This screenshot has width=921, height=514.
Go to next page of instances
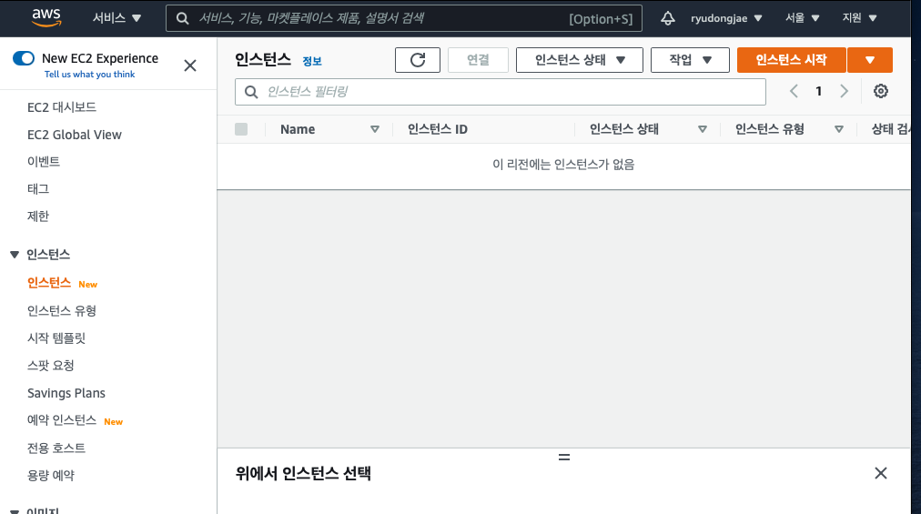844,91
